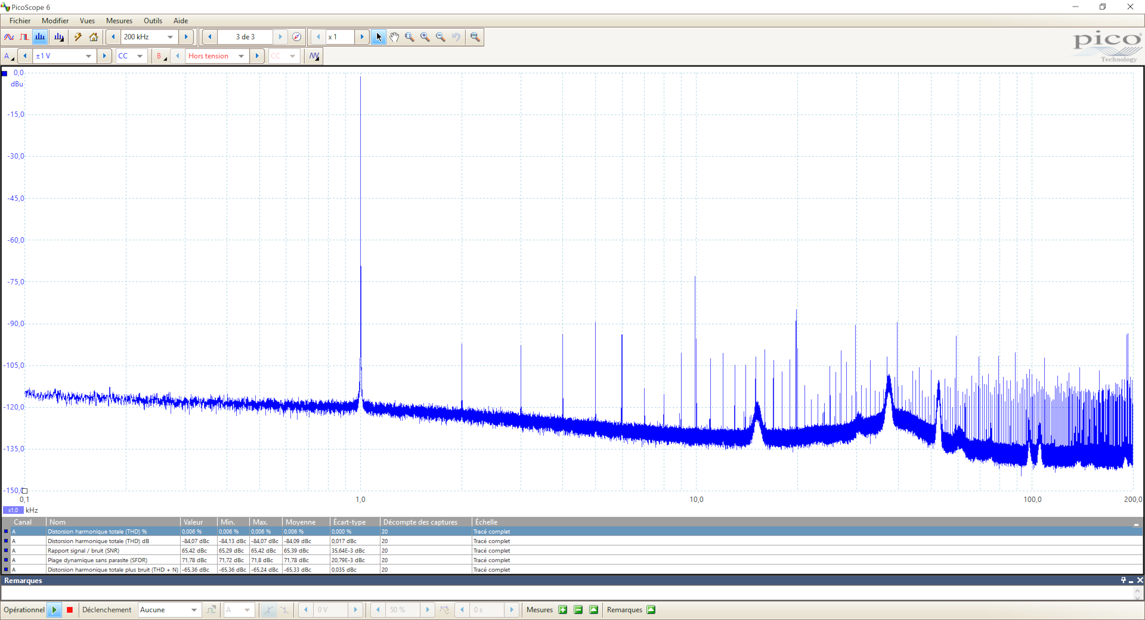
Task: Stop capture with red stop button
Action: [x=70, y=610]
